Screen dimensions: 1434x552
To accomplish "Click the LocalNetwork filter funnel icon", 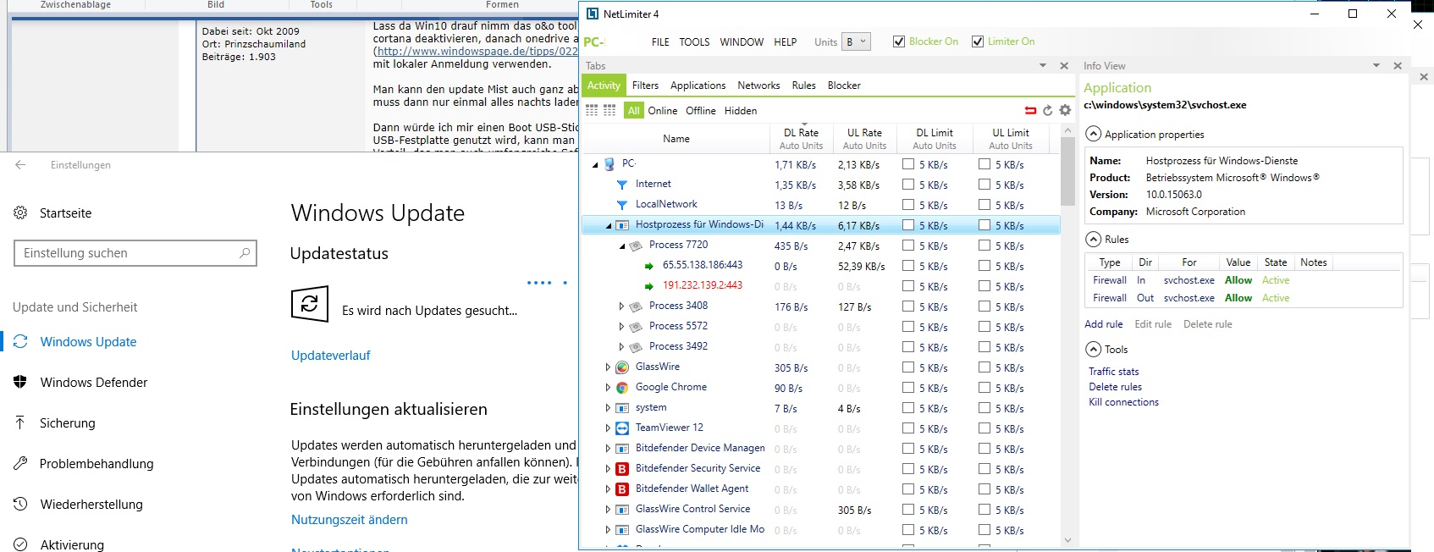I will [x=622, y=205].
